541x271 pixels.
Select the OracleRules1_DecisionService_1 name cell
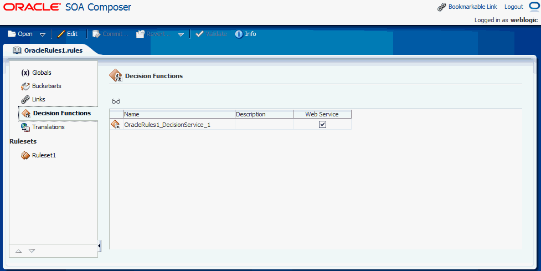[179, 125]
